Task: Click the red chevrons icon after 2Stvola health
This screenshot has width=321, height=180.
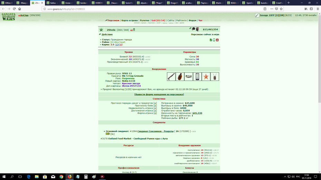Action: point(132,30)
